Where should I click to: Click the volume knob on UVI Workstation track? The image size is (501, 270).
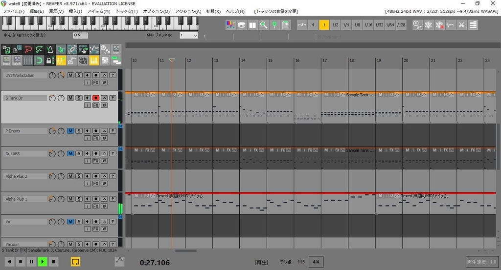(x=52, y=76)
